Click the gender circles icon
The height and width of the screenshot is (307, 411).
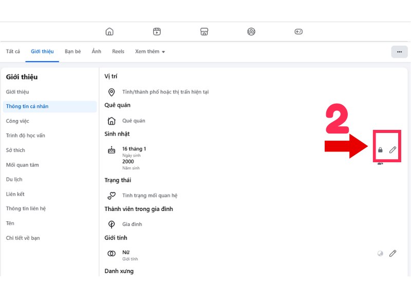coord(111,253)
